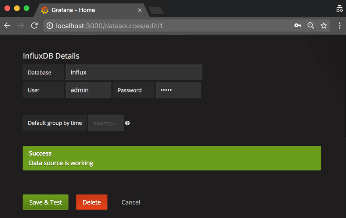346x218 pixels.
Task: Click the incognito mode icon
Action: (x=339, y=8)
